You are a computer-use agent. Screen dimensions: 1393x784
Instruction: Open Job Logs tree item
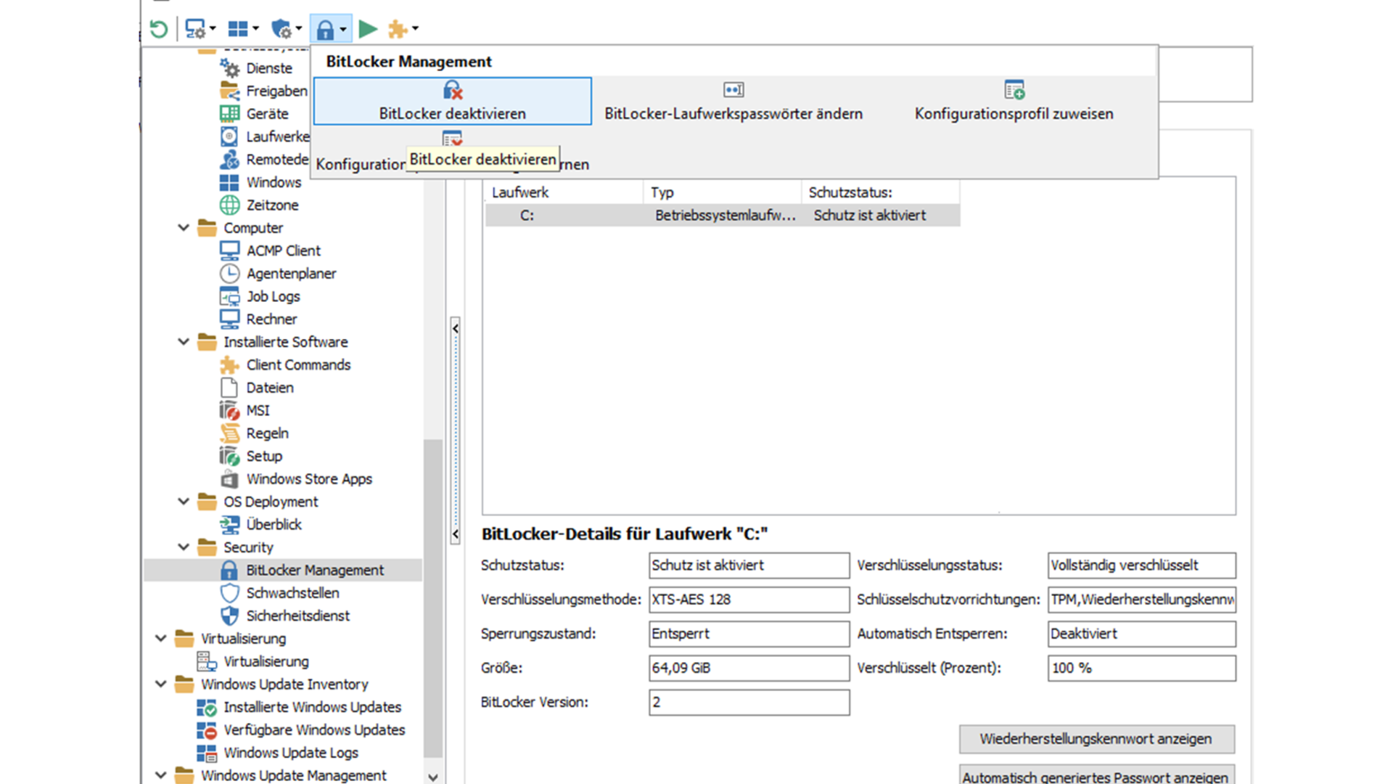click(x=273, y=296)
